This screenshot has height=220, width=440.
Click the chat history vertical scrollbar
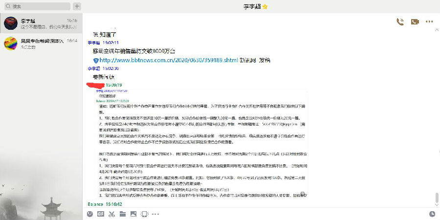(436, 198)
